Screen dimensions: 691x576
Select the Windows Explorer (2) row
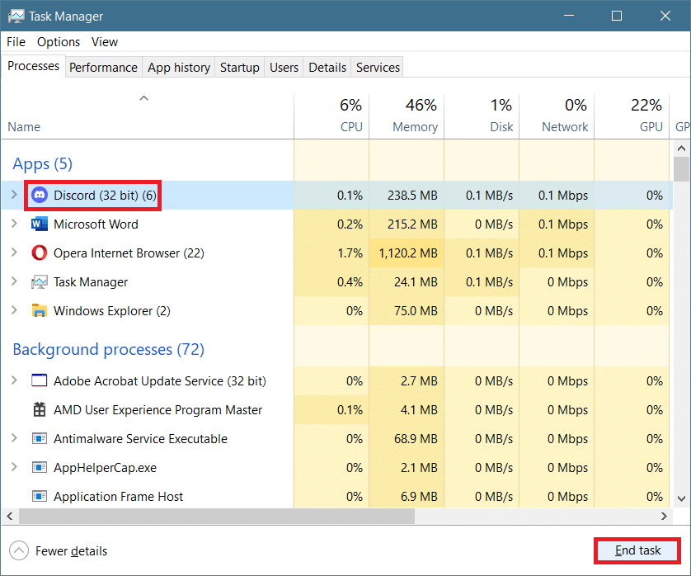[337, 311]
